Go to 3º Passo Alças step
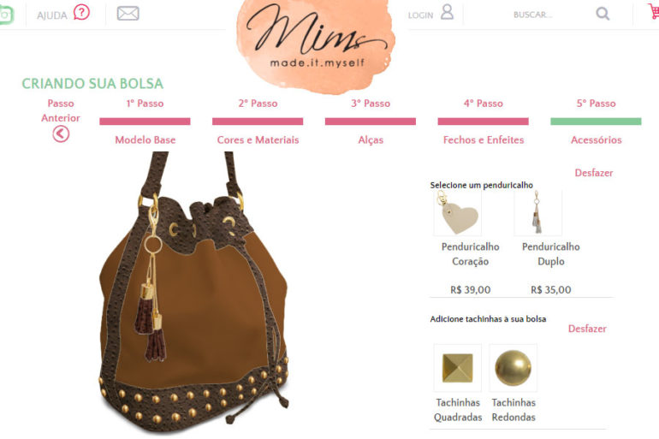 coord(371,122)
